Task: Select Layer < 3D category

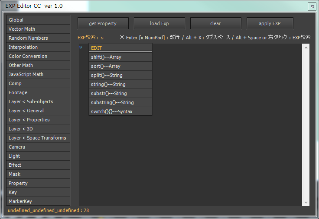Action: 38,129
